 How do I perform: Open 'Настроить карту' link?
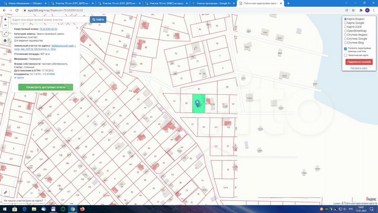point(359,68)
